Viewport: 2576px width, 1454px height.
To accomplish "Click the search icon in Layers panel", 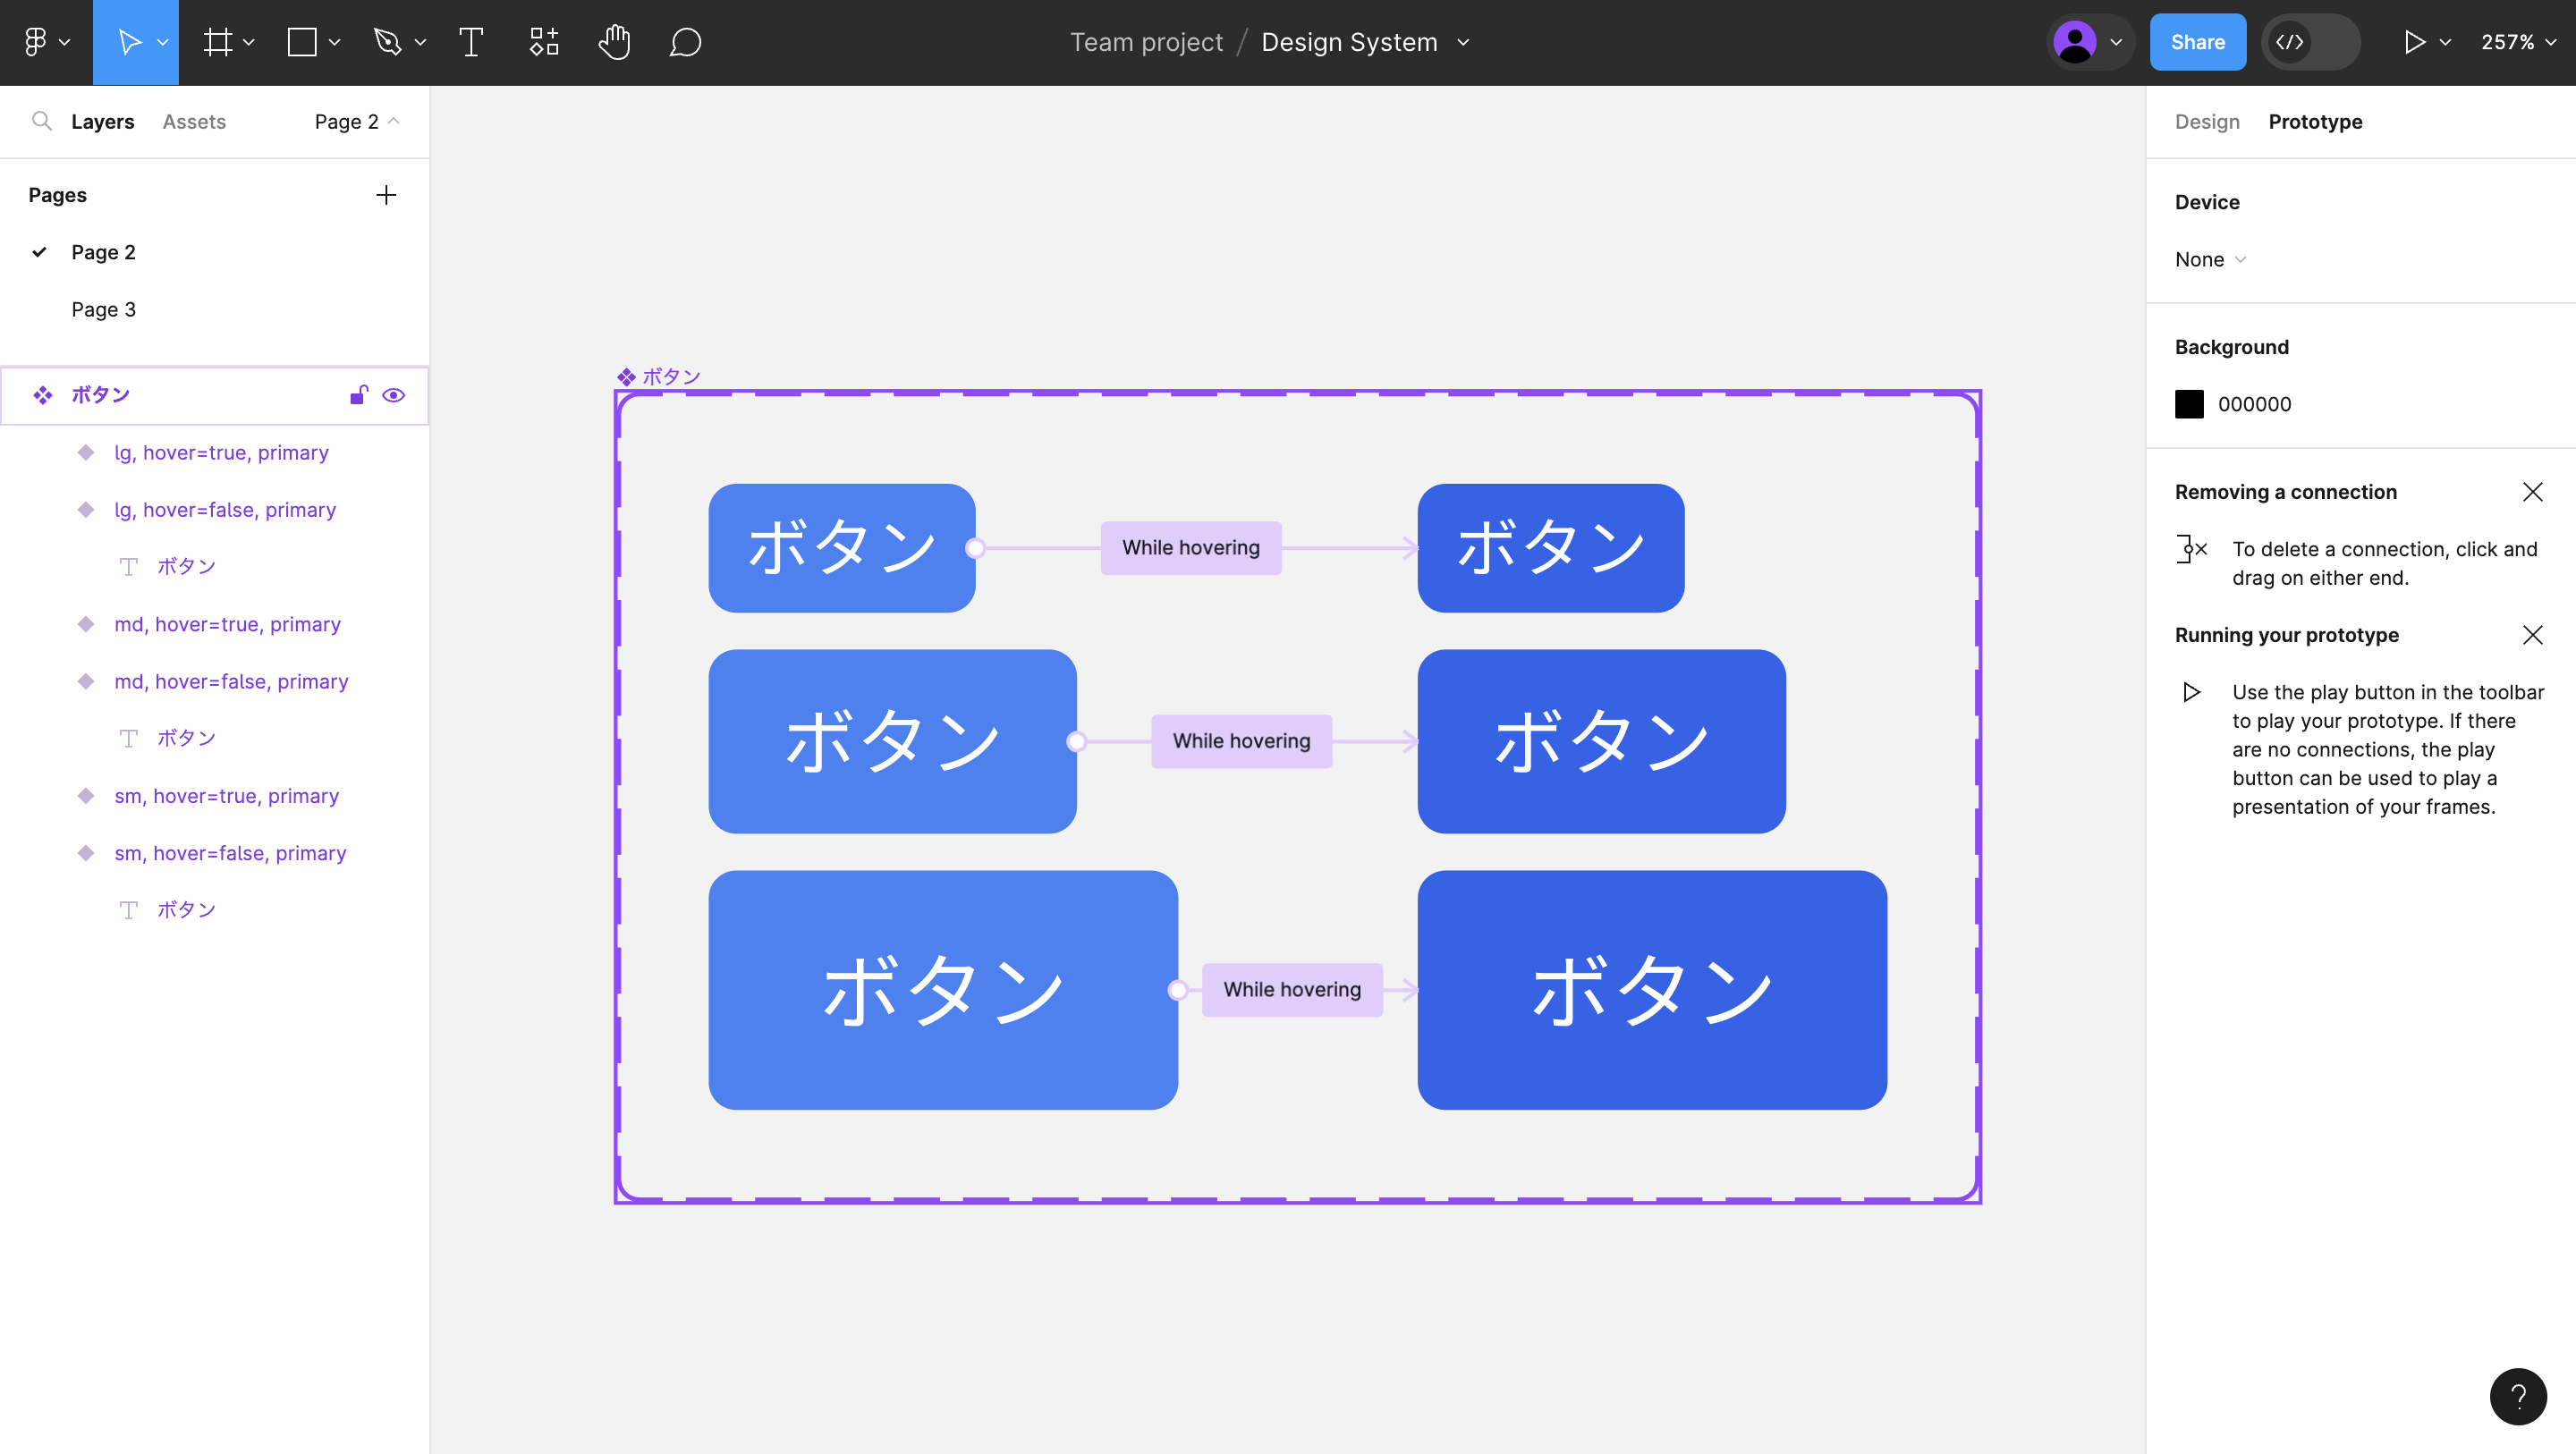I will (41, 121).
